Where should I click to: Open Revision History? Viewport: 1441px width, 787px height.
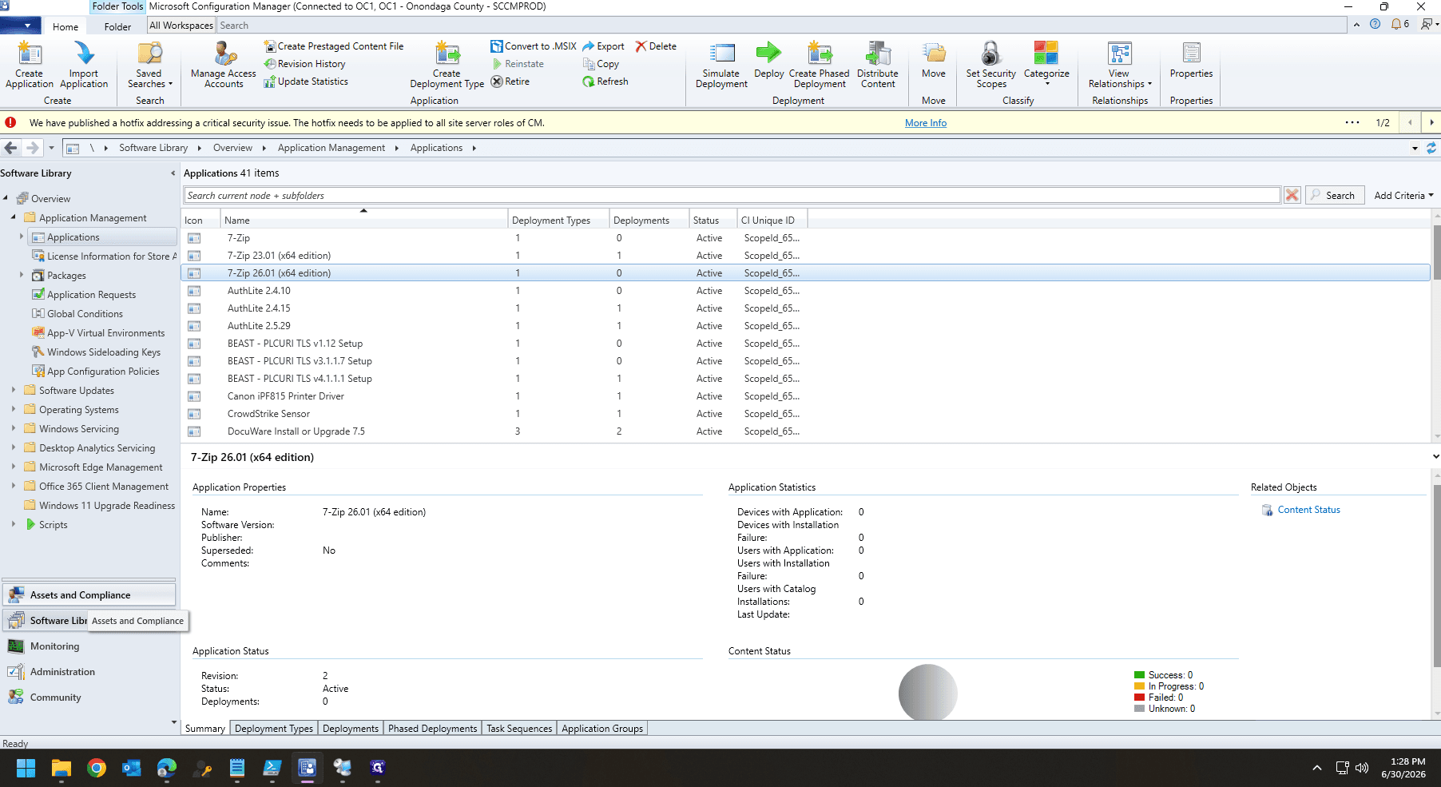pos(305,64)
